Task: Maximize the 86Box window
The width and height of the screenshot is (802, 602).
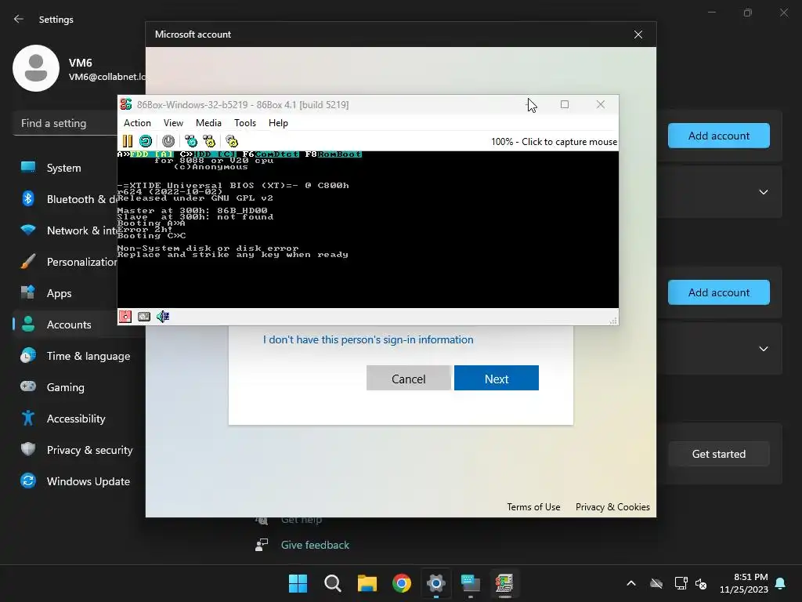Action: [x=565, y=104]
